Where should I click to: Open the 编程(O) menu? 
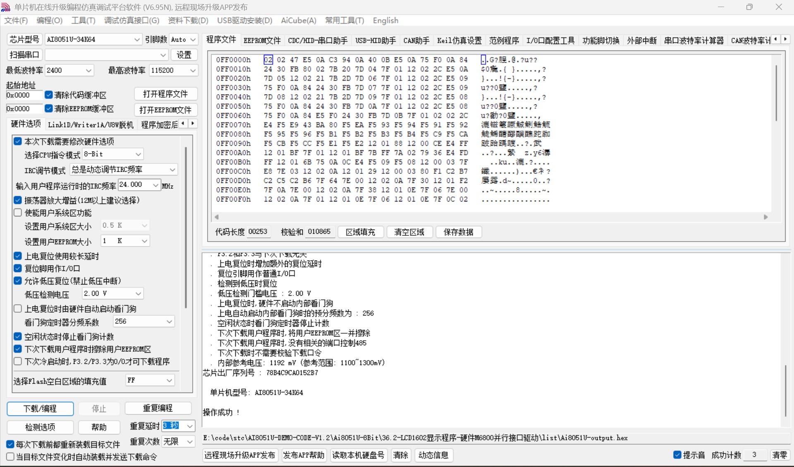point(49,21)
